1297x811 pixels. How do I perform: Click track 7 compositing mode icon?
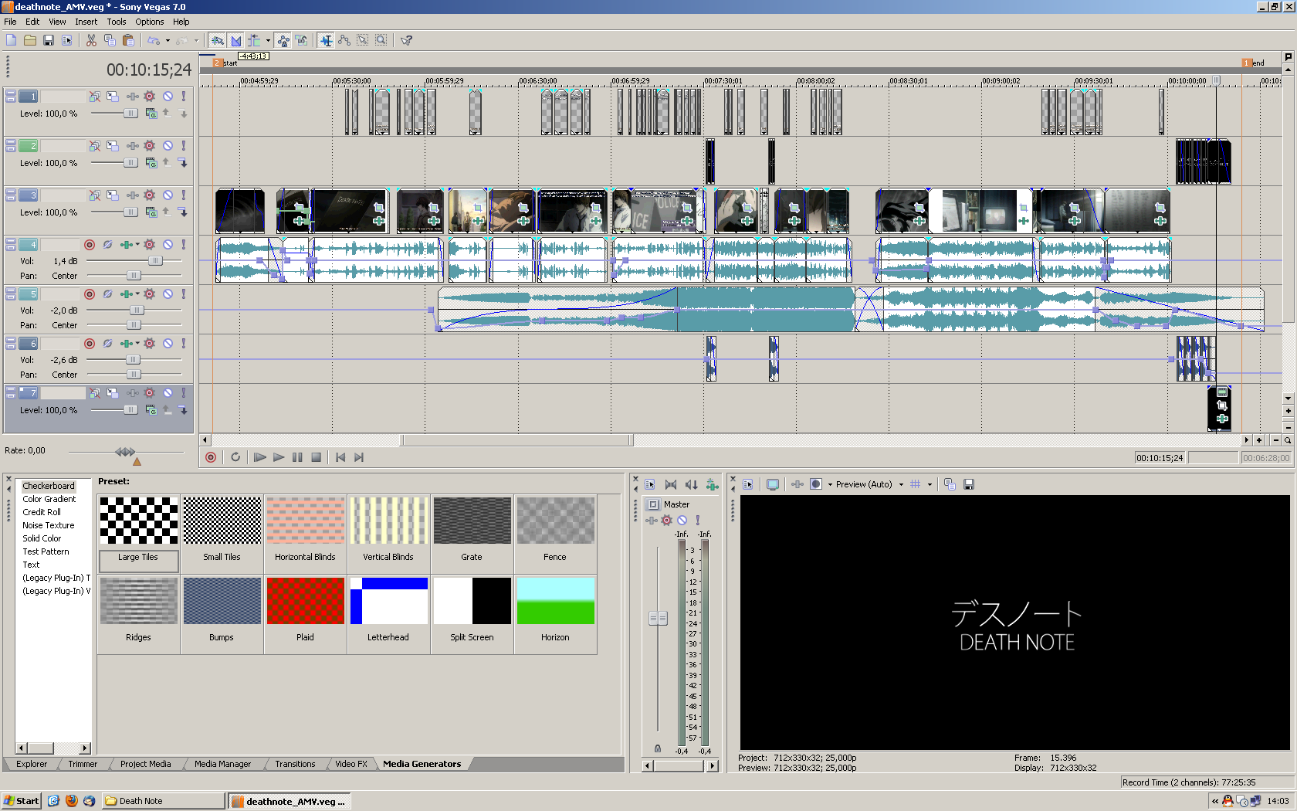[151, 410]
